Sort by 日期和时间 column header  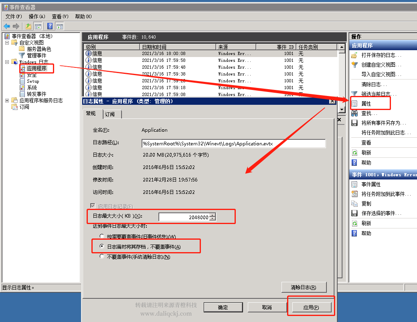(x=178, y=47)
